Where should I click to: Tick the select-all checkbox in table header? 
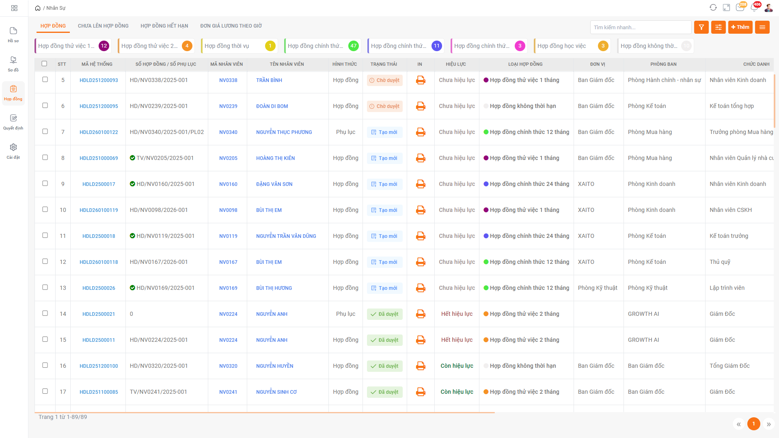tap(44, 64)
